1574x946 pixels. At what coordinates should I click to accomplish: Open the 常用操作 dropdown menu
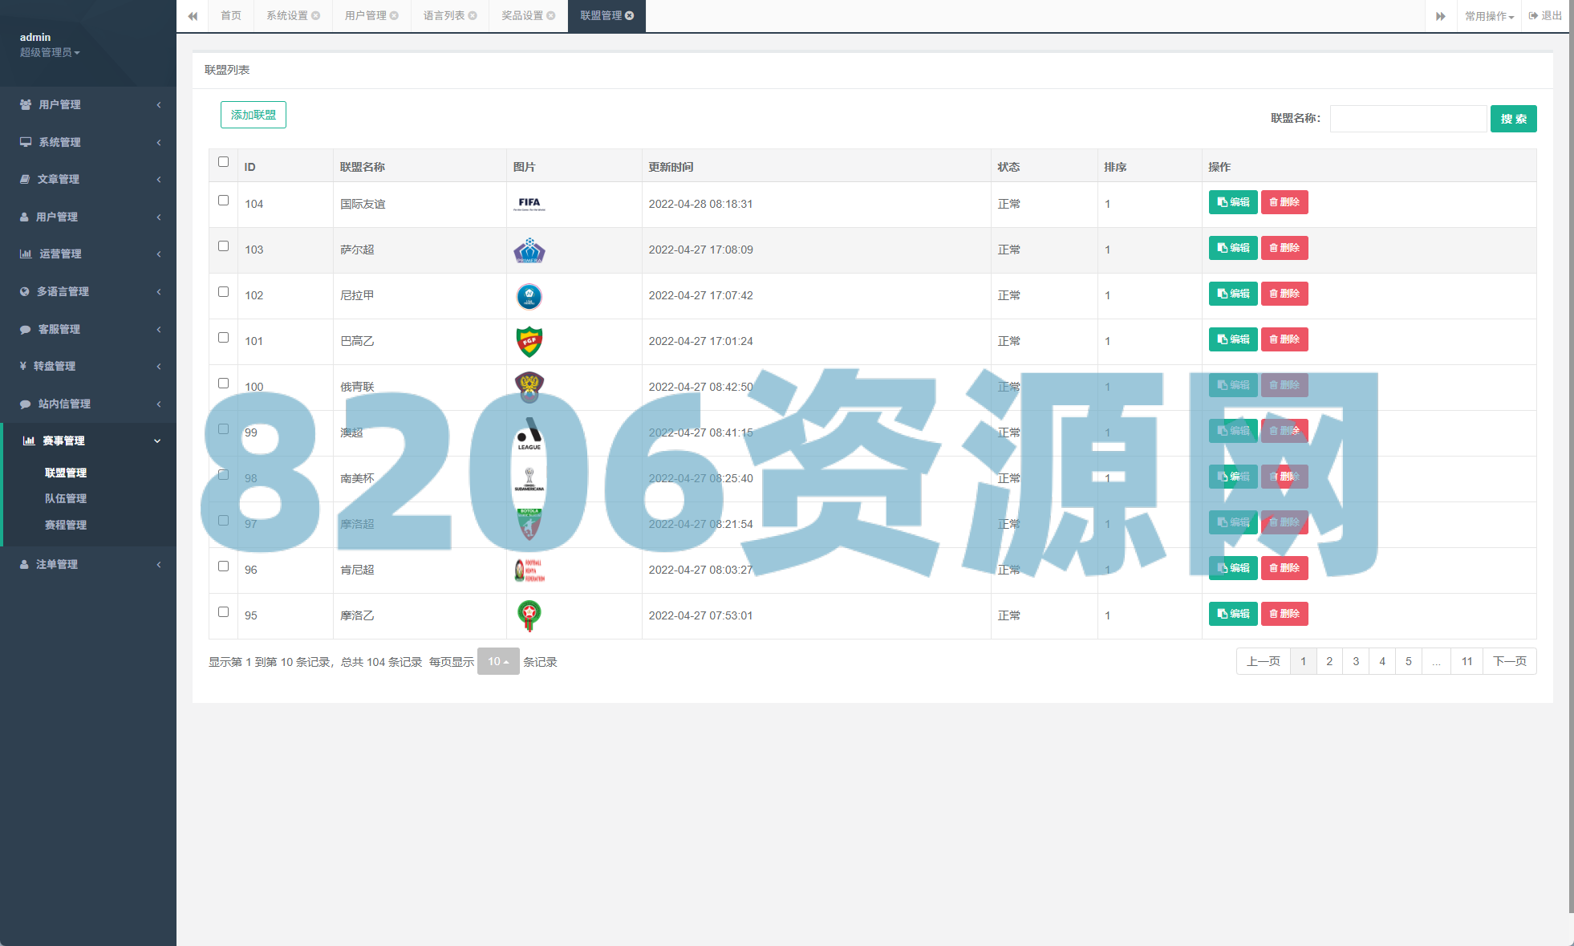[x=1489, y=16]
